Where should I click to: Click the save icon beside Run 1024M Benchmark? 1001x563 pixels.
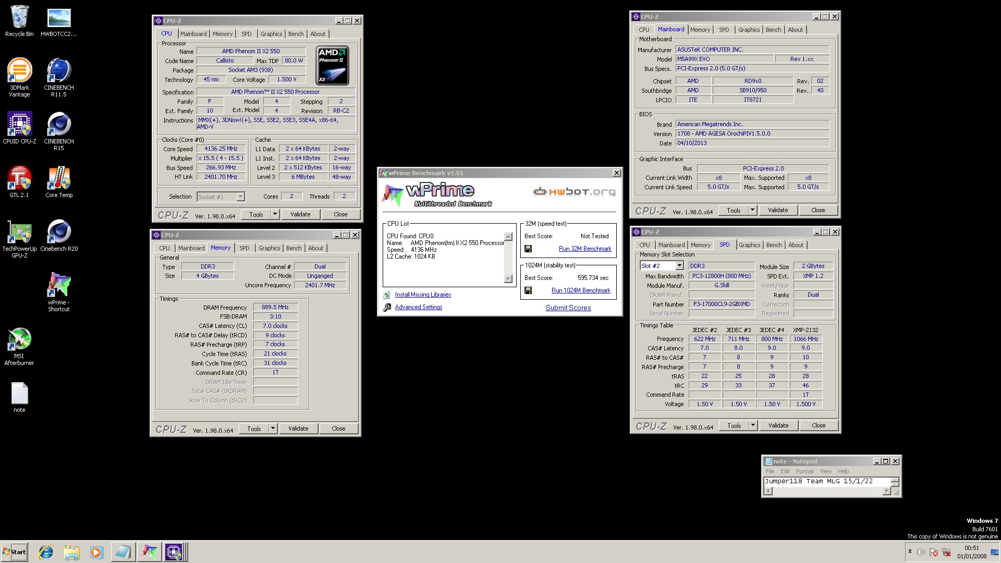coord(528,290)
